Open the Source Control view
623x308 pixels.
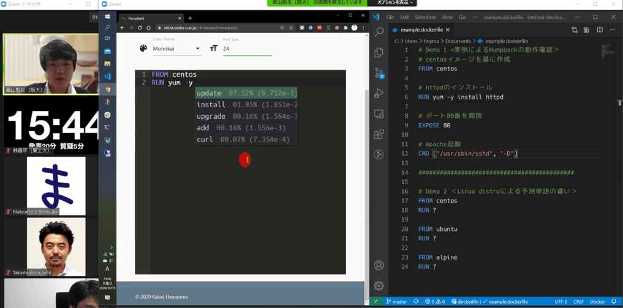pos(379,73)
